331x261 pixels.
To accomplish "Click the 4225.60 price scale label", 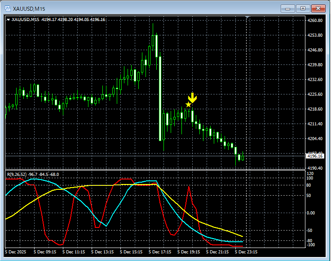I will click(314, 94).
